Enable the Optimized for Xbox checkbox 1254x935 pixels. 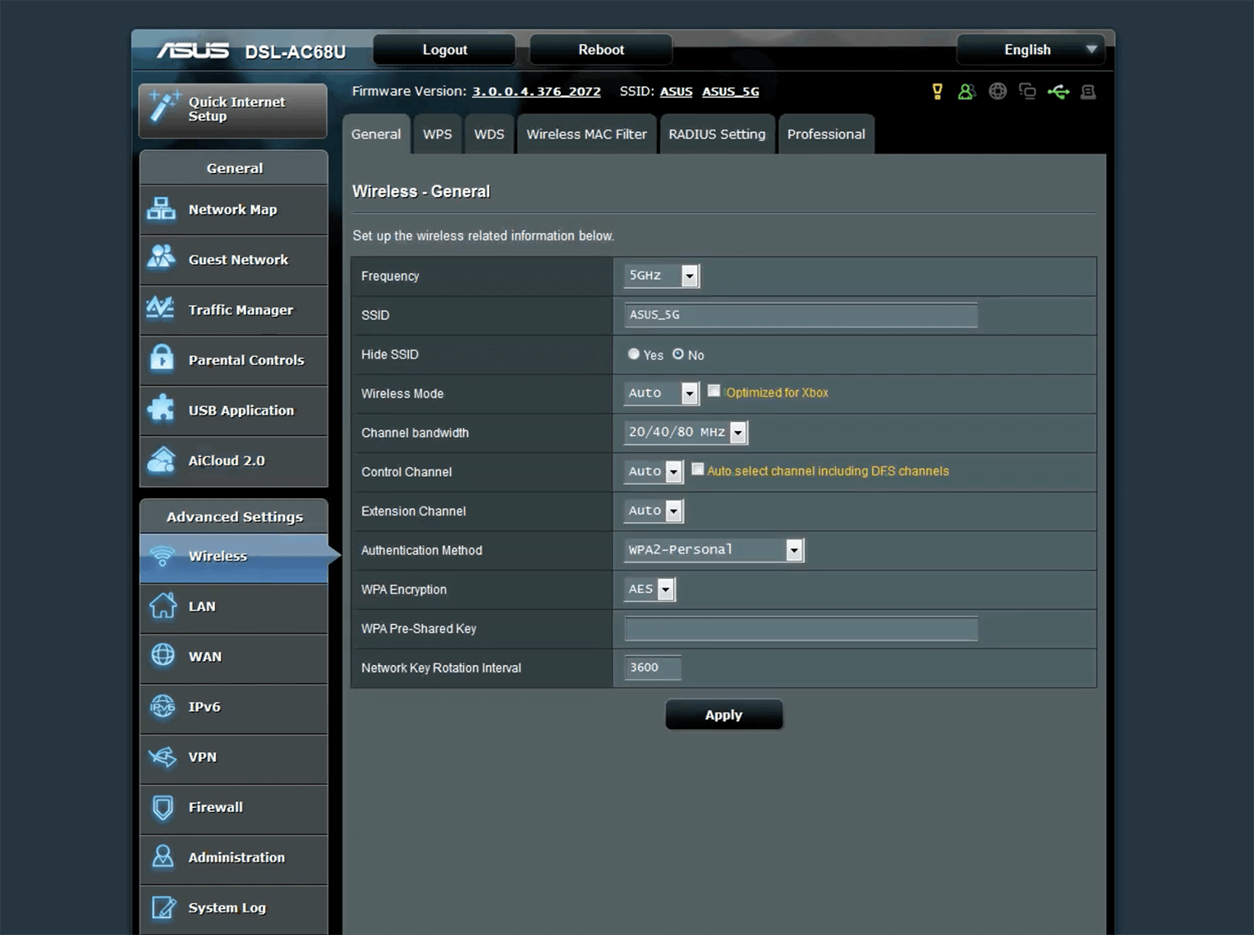[x=714, y=391]
